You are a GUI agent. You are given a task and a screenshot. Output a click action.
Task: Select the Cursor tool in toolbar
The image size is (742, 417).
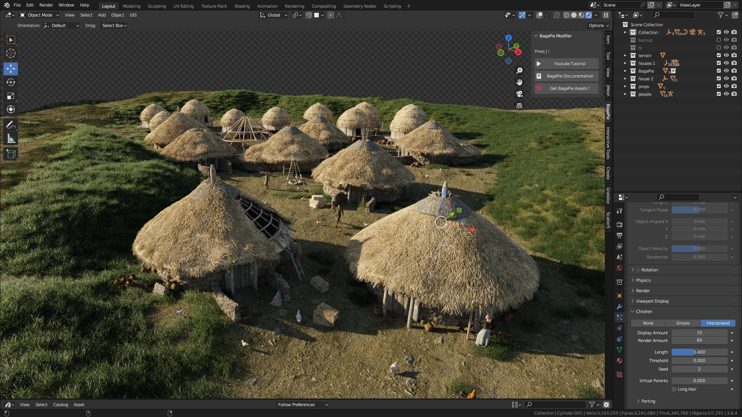tap(11, 53)
